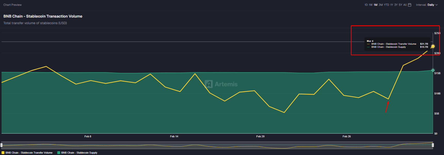Click the range navigator mini chart
Viewport: 444px width, 155px height.
point(217,145)
